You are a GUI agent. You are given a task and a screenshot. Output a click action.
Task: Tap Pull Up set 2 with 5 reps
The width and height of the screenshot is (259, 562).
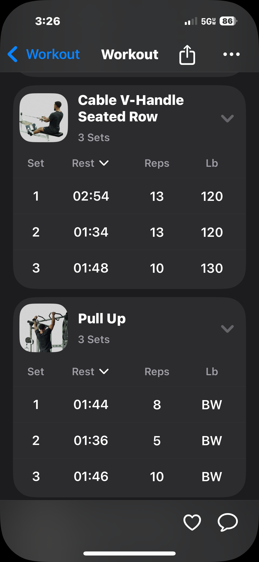point(157,441)
